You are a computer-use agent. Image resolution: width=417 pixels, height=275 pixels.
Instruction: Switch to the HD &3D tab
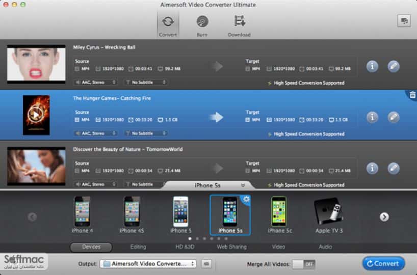[x=185, y=247]
